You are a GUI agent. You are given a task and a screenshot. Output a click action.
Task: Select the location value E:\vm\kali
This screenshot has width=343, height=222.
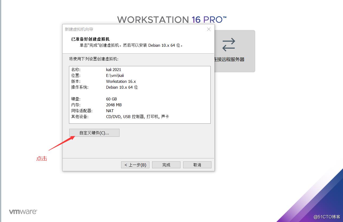pos(115,75)
